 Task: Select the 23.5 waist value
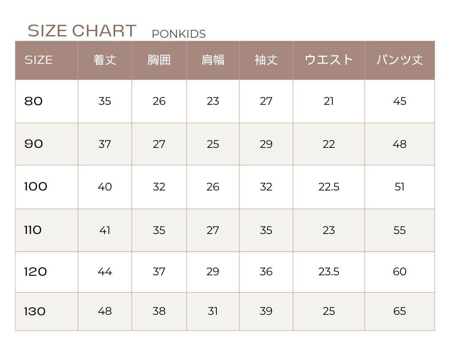[329, 272]
